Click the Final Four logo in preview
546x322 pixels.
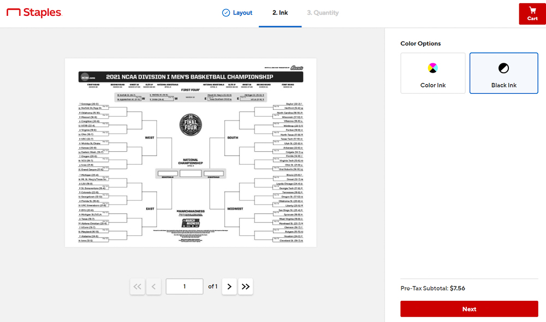point(191,124)
